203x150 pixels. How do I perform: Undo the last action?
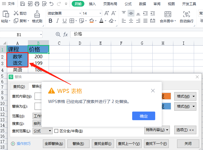click(x=51, y=4)
